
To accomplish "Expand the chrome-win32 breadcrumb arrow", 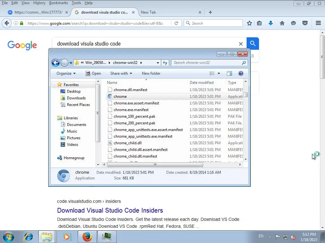I will point(141,63).
